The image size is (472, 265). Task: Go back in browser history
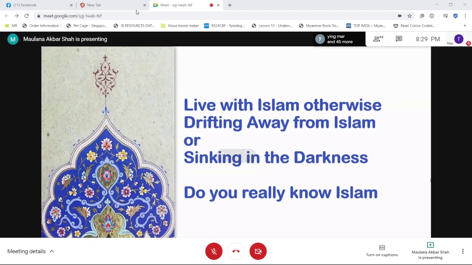point(7,16)
